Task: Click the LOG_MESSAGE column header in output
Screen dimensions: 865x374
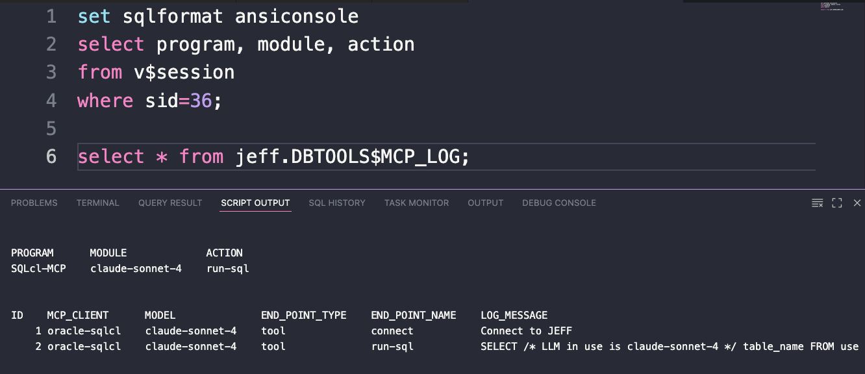Action: (x=514, y=316)
